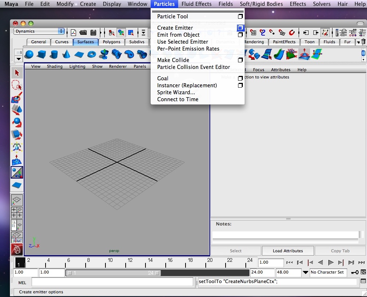The width and height of the screenshot is (367, 297).
Task: Open Make Collide option box
Action: tap(240, 60)
